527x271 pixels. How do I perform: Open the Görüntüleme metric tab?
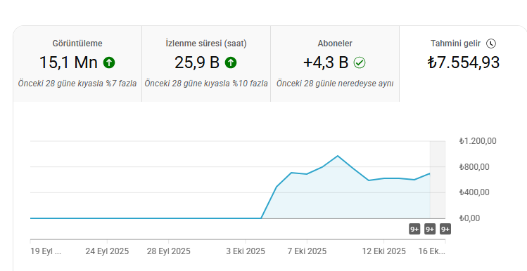point(77,64)
